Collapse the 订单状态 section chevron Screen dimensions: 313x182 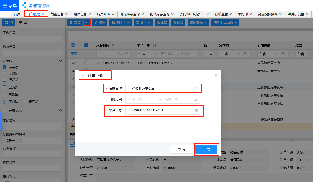pos(60,61)
